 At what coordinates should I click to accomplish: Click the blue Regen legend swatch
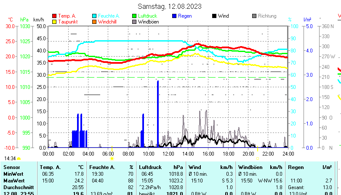point(175,16)
